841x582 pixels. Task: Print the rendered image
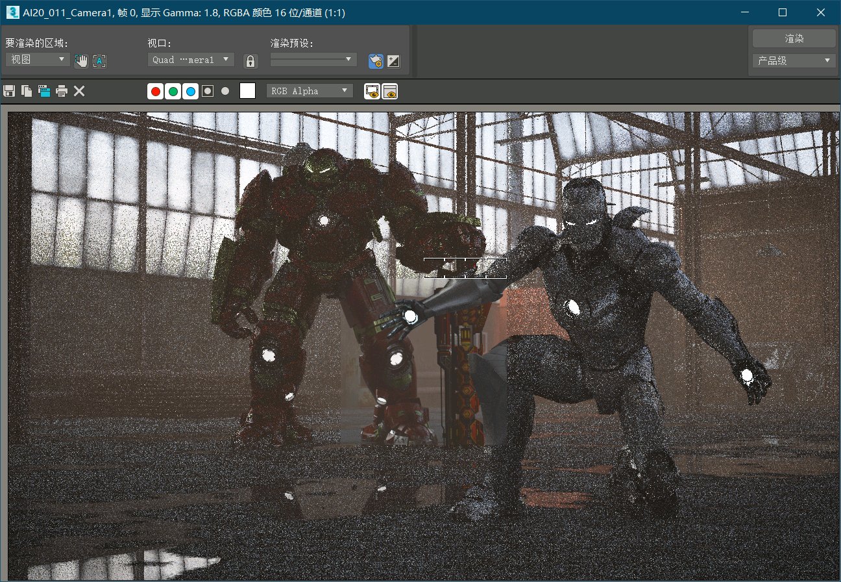pos(62,91)
